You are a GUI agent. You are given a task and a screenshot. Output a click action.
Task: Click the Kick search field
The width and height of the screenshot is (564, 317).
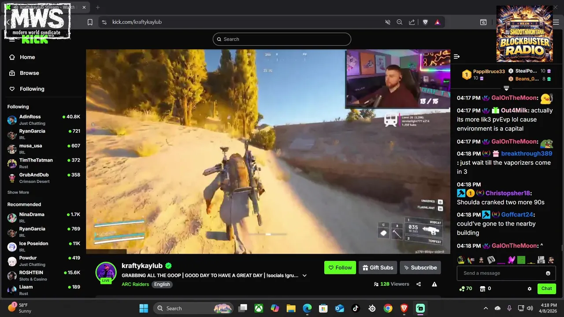[282, 39]
